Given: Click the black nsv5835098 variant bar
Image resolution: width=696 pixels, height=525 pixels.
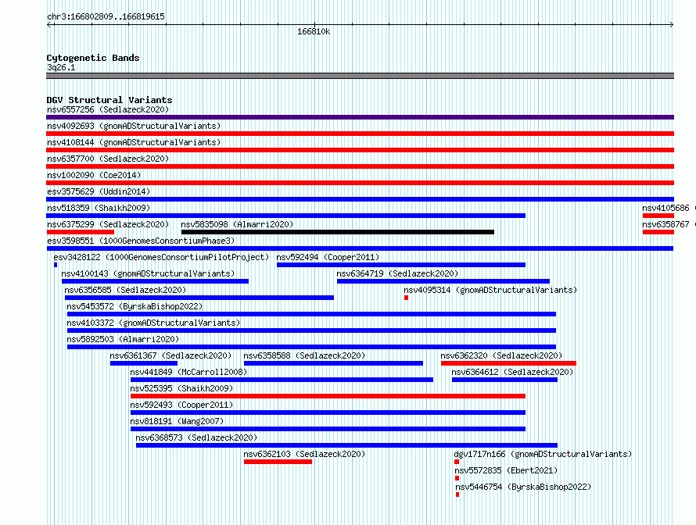Looking at the screenshot, I should coord(337,232).
